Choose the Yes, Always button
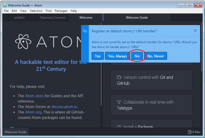 tap(117, 56)
